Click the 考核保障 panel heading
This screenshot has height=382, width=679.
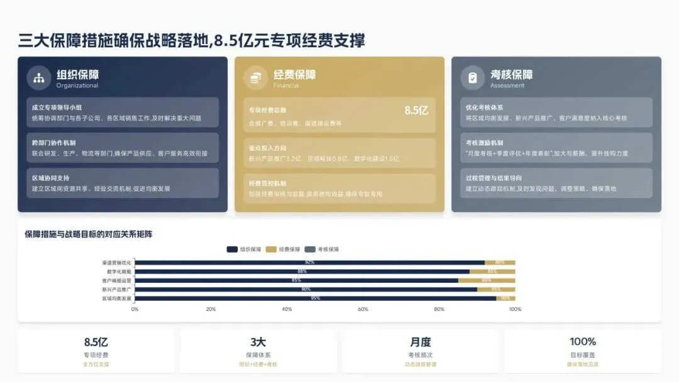click(511, 74)
